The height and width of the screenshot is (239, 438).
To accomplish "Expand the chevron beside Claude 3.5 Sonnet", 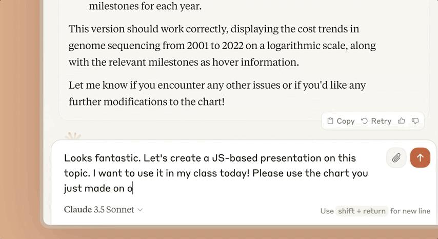I will [x=141, y=210].
